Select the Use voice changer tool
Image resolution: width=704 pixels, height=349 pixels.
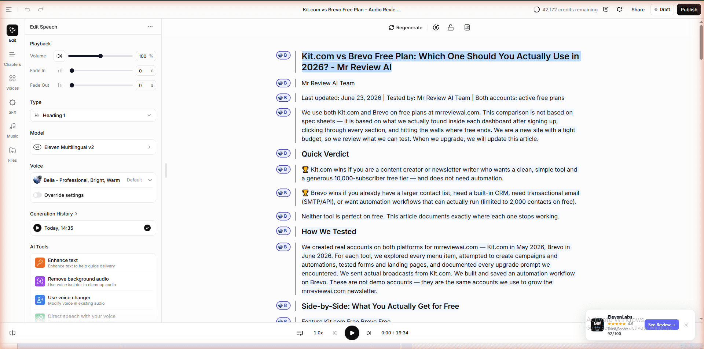[x=93, y=300]
